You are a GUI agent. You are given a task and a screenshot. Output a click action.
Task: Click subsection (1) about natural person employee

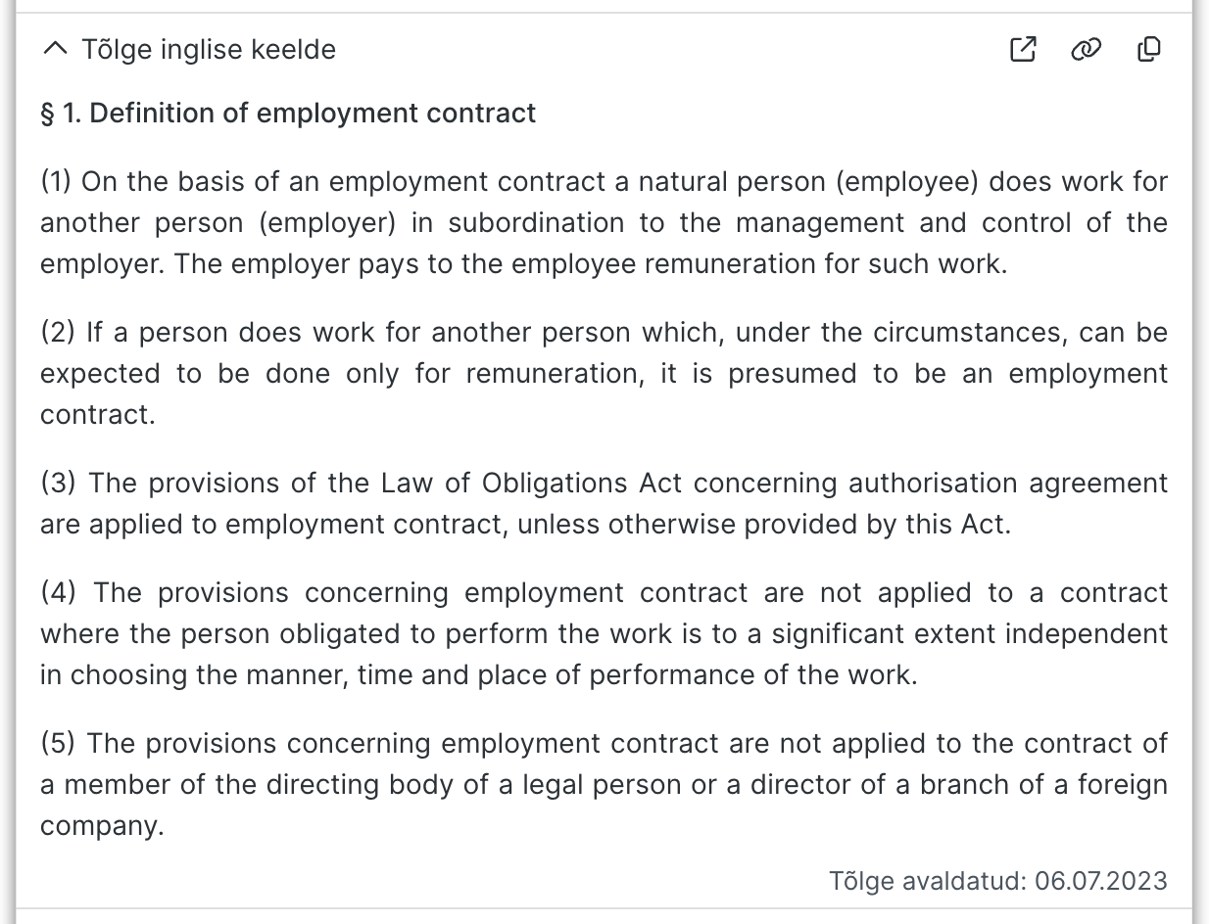604,223
